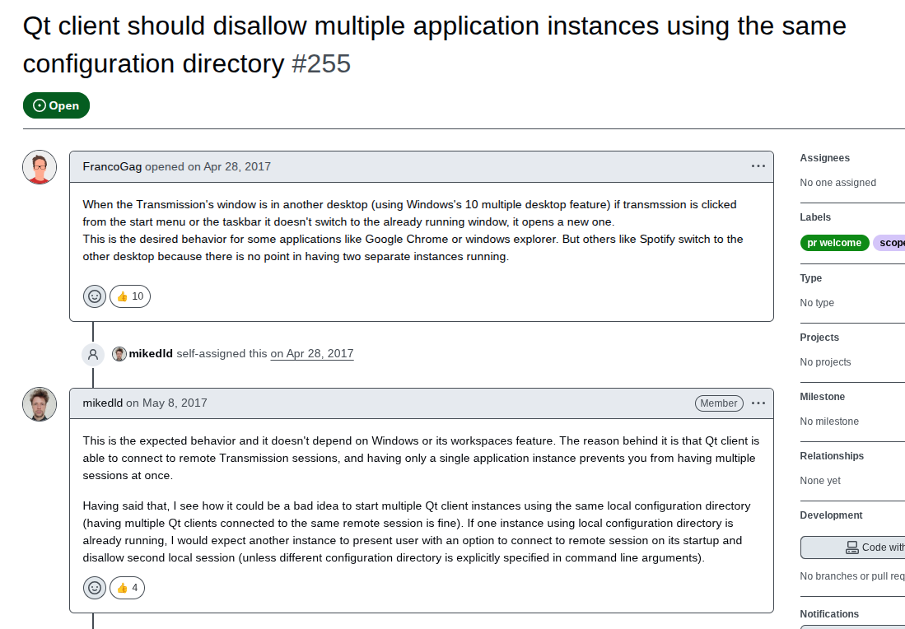Open the options menu on mikedld's comment
The width and height of the screenshot is (905, 629).
(x=758, y=403)
